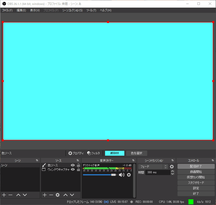
Task: Select the ウィンドウキャプチャ source row
Action: [x=61, y=169]
